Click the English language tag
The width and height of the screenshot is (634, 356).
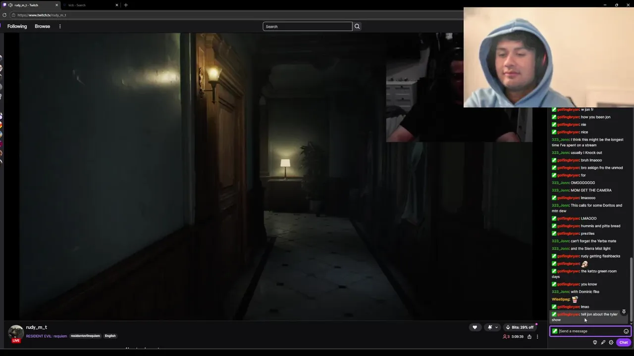pyautogui.click(x=110, y=336)
